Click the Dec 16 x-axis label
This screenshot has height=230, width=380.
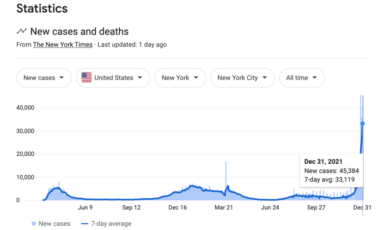tap(178, 208)
